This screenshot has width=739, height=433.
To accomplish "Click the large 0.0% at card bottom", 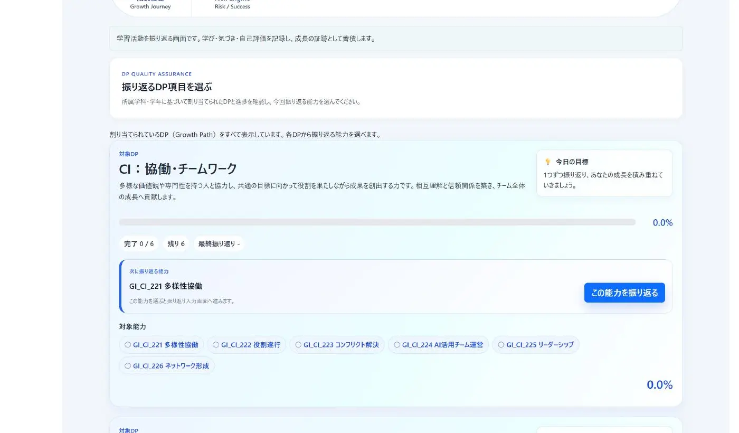I will 660,385.
